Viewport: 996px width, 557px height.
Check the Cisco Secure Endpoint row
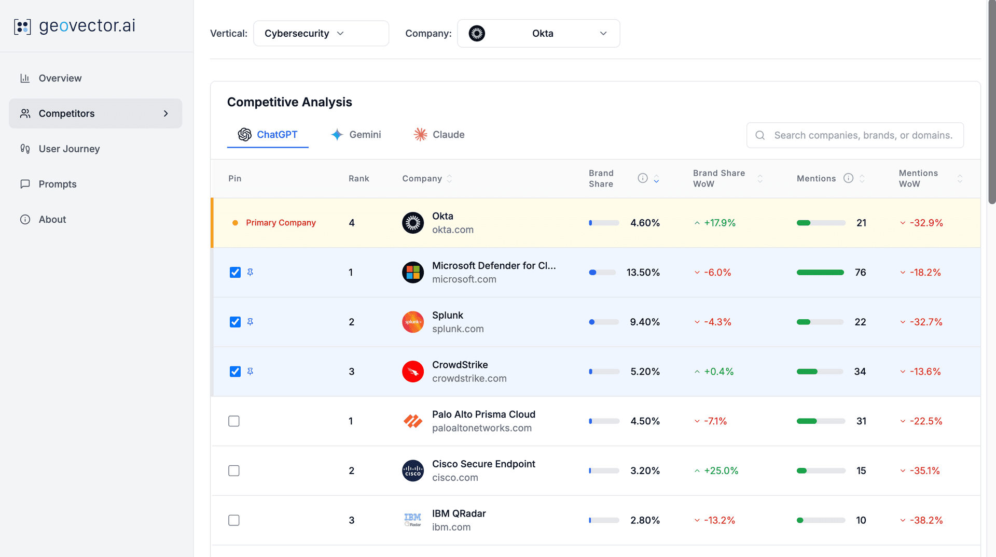coord(234,470)
